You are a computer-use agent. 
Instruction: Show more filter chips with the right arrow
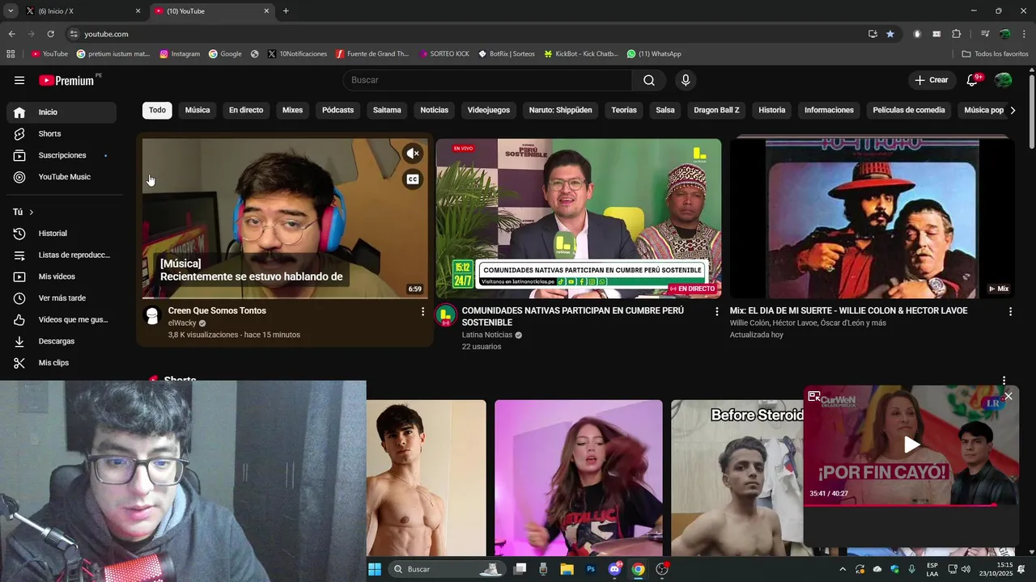[1013, 111]
